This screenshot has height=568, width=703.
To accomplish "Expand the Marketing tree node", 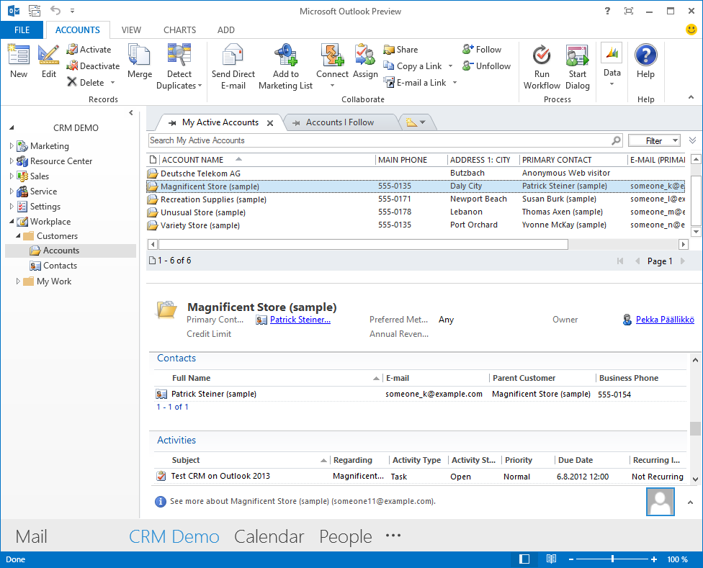I will pyautogui.click(x=12, y=145).
